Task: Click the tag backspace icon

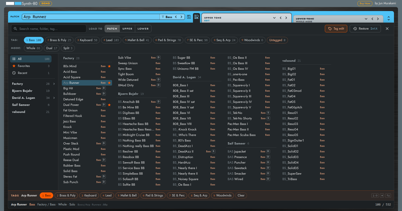Action: tap(382, 195)
